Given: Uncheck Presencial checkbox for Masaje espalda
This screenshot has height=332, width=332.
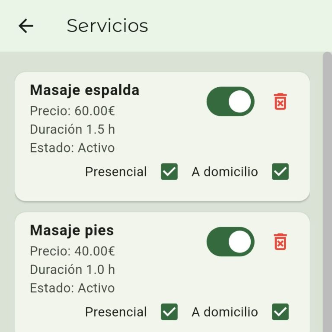Looking at the screenshot, I should pos(169,172).
